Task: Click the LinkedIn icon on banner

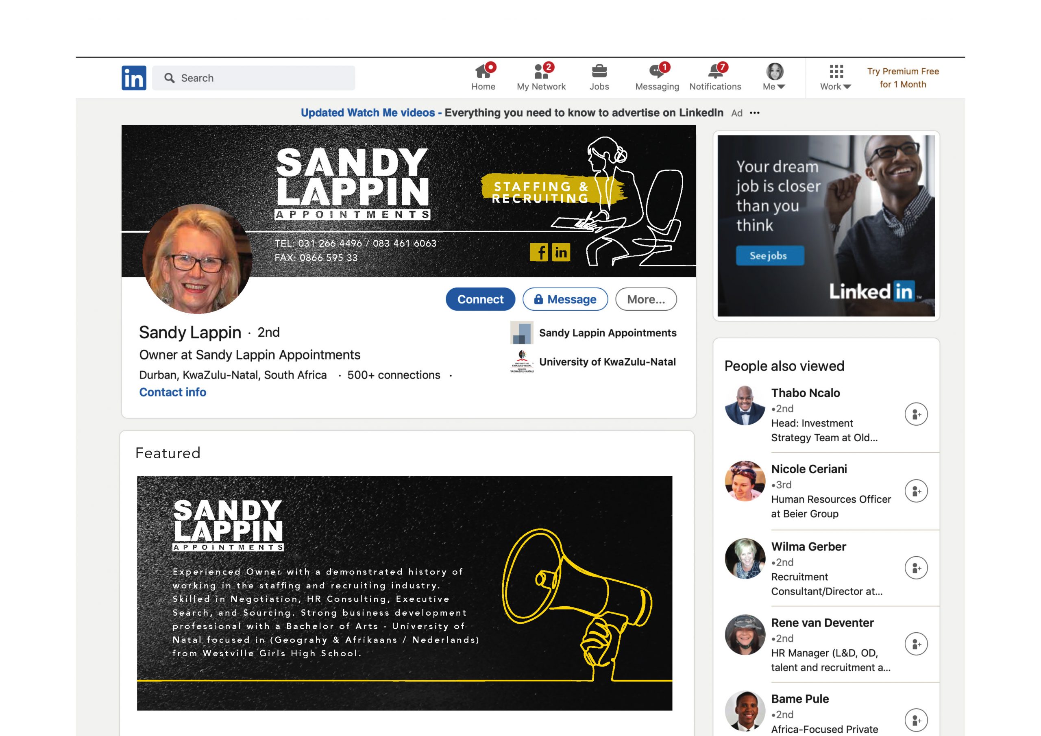Action: [x=561, y=252]
